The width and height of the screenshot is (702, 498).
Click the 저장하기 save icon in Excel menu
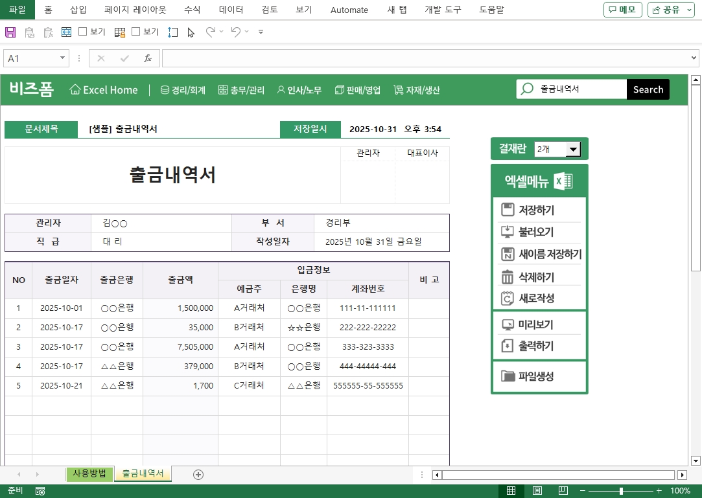click(508, 210)
